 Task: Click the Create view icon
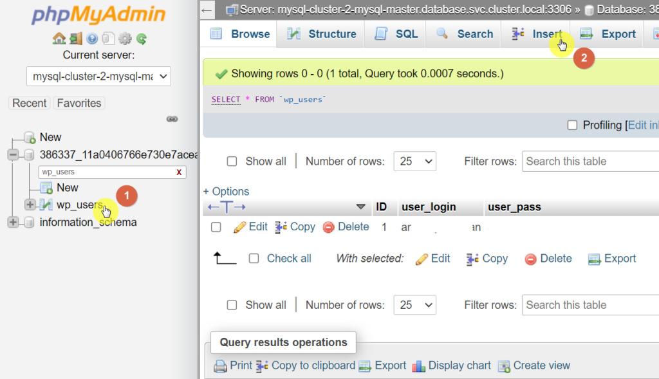tap(504, 366)
